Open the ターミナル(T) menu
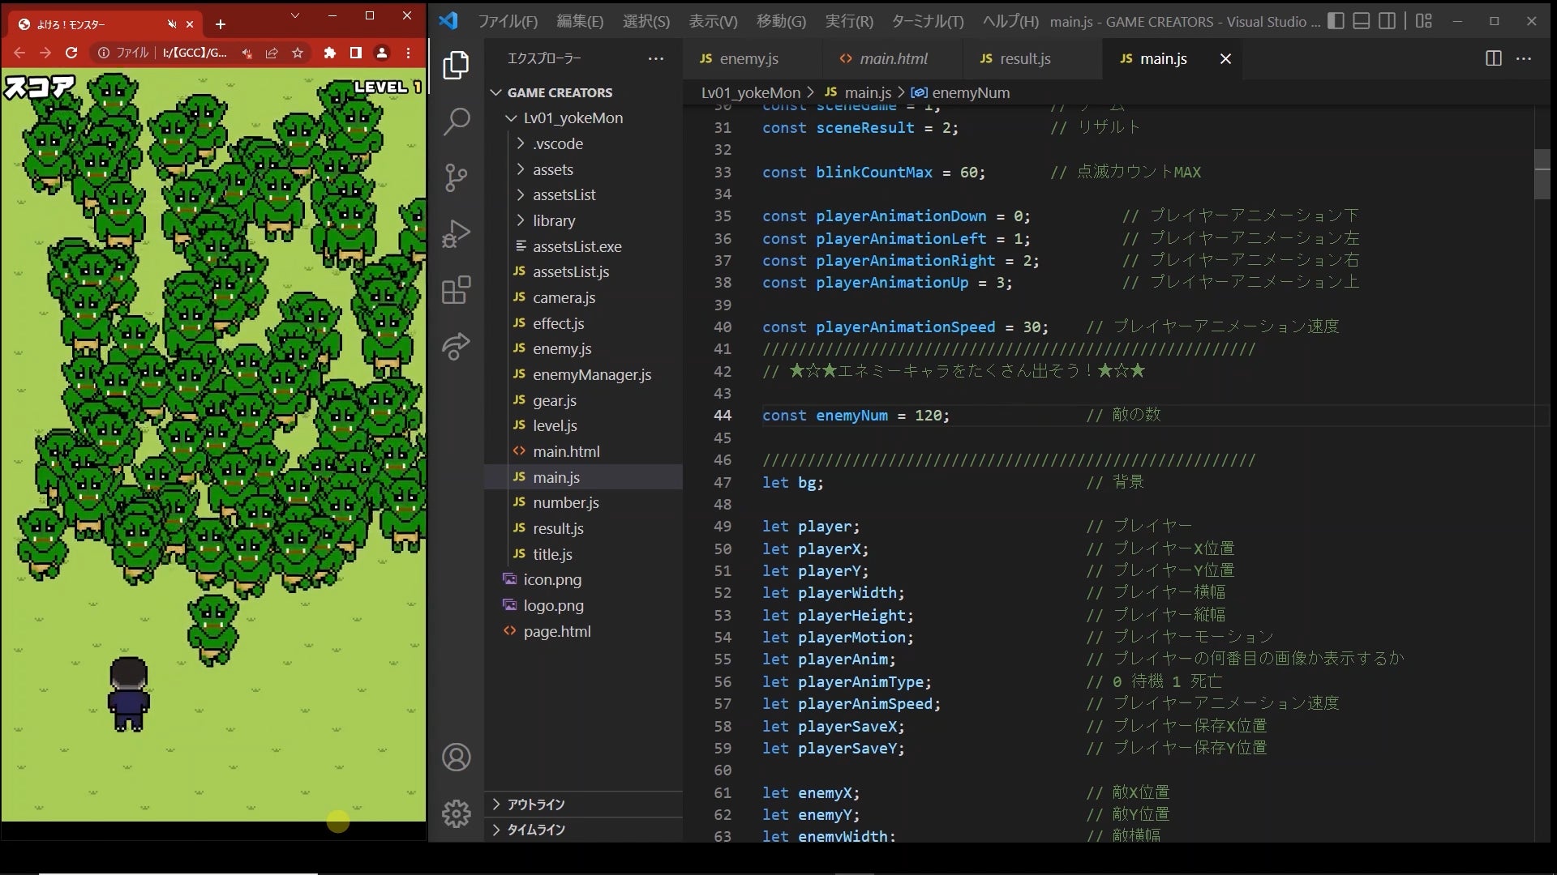1557x875 pixels. coord(927,22)
